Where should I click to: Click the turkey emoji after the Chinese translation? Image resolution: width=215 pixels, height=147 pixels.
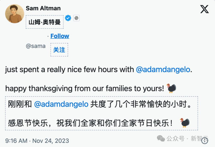(x=185, y=122)
